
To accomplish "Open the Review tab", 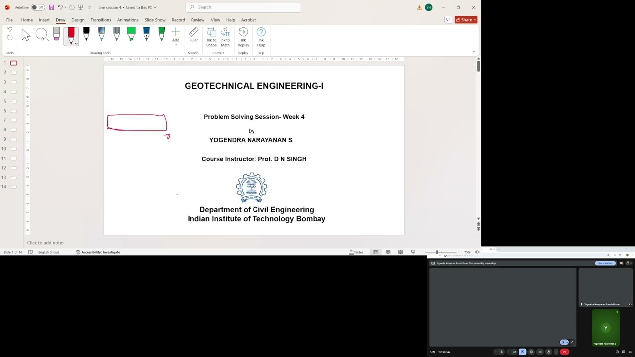I will pos(198,20).
